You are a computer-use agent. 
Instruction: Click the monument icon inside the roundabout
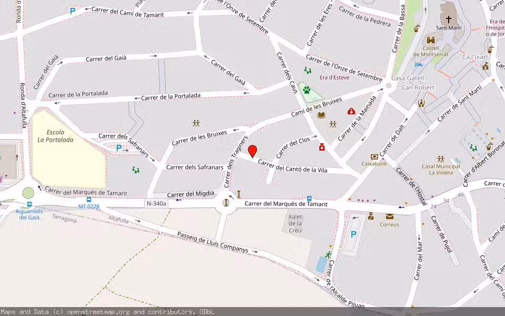click(x=226, y=202)
